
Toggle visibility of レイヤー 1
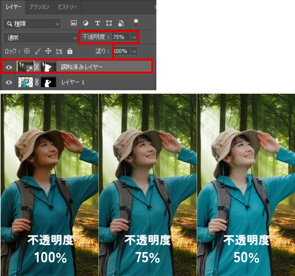pos(9,82)
